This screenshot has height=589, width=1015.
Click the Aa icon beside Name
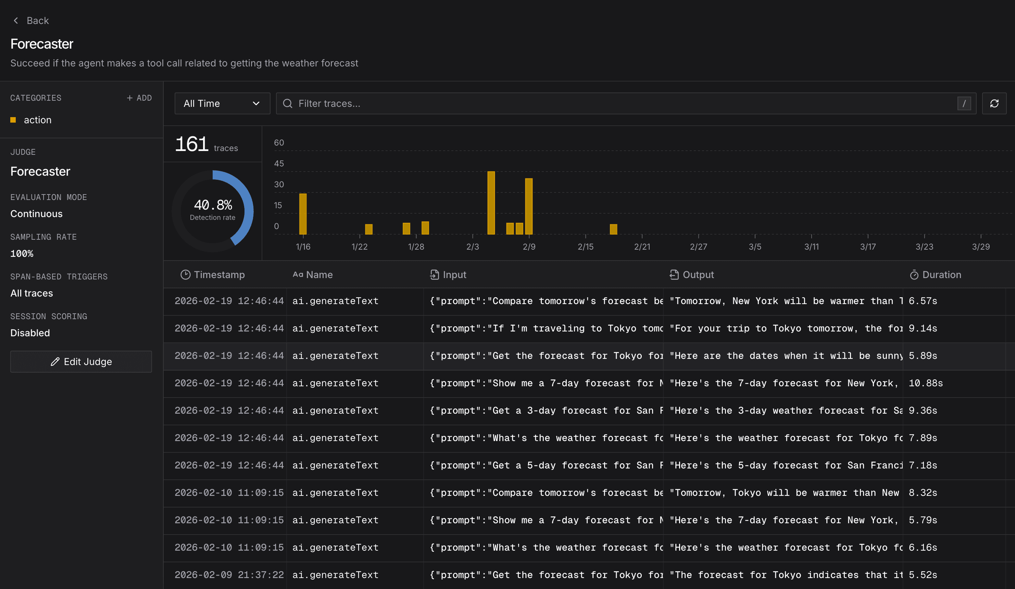pos(298,275)
